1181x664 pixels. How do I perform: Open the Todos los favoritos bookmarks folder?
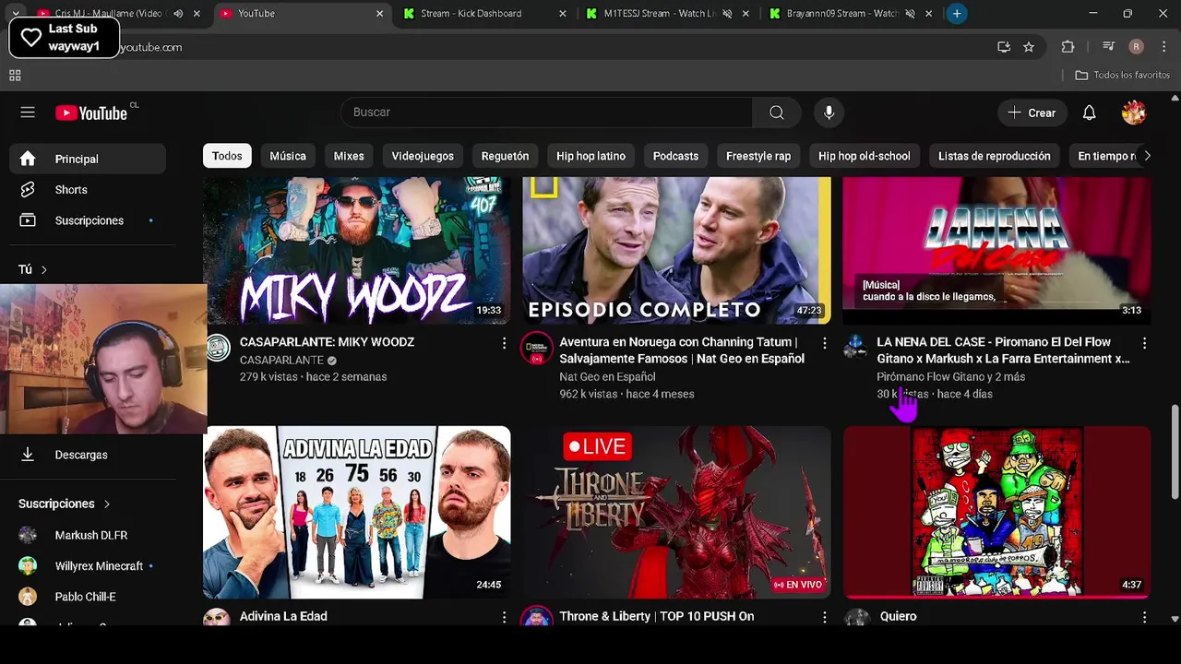pos(1122,75)
